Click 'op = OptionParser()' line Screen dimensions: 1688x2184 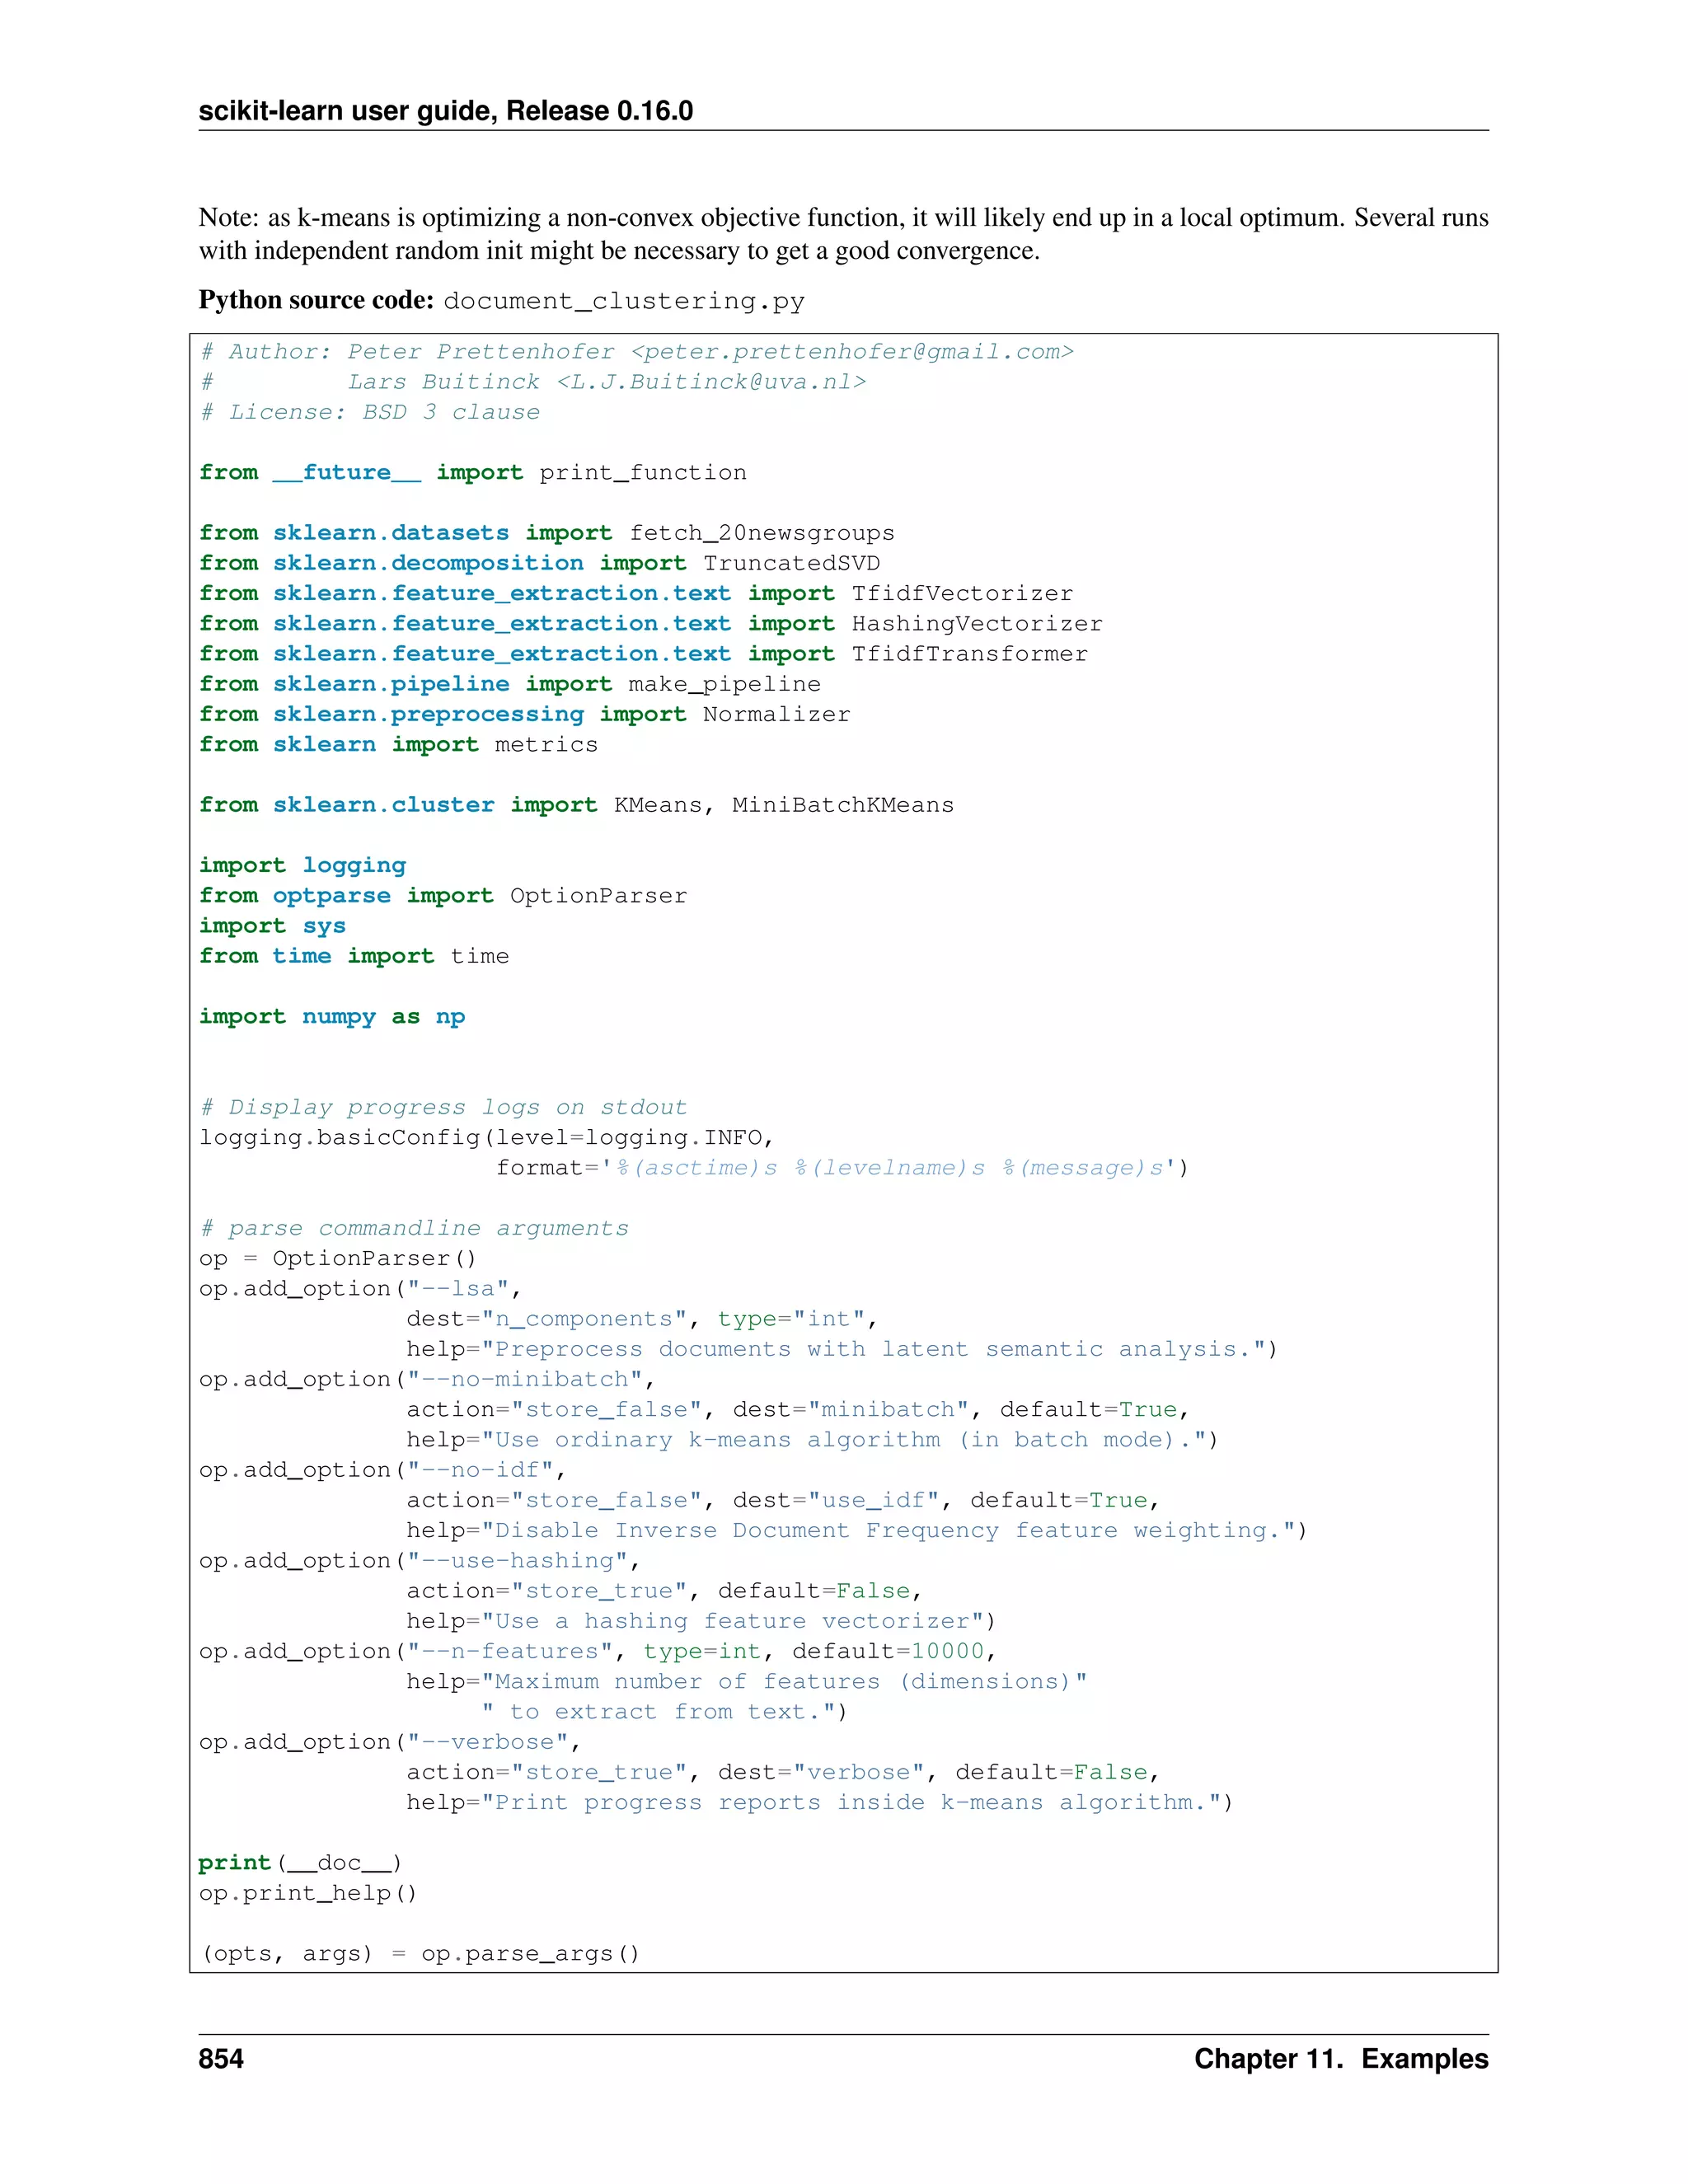[x=338, y=1259]
